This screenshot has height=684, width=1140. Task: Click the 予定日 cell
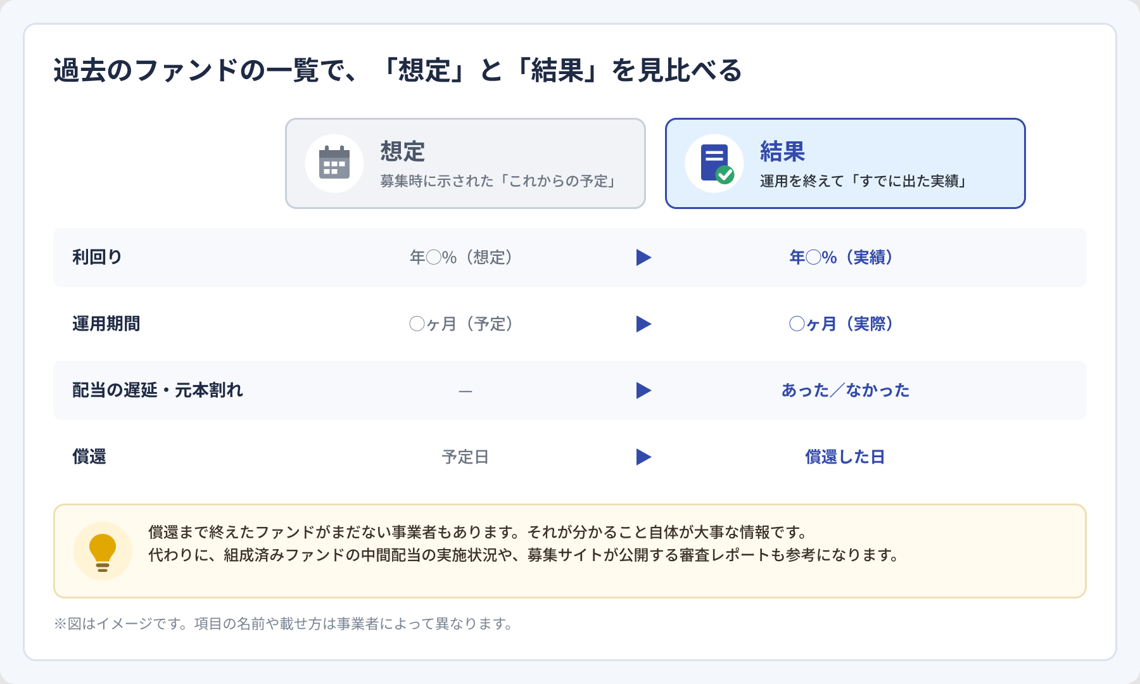[x=465, y=457]
